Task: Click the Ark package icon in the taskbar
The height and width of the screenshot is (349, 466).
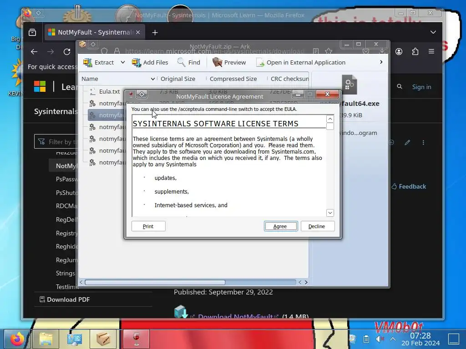Action: pyautogui.click(x=103, y=339)
